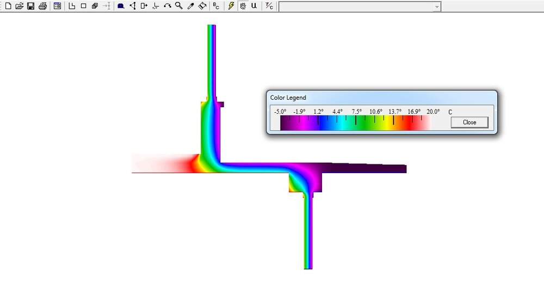Screen dimensions: 544x300
Task: Choose the blue Fill Void tool
Action: pos(121,6)
